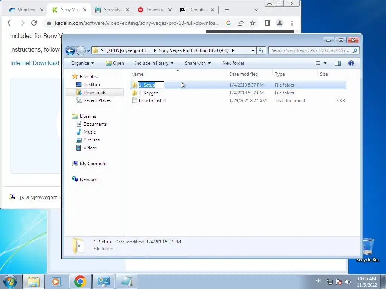Viewport: 386px width, 289px height.
Task: Launch Windows Media Player from the taskbar
Action: coord(56,281)
